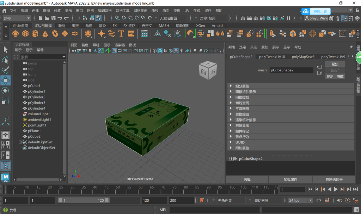Create a polygon torus from the shelf
361x214 pixels.
55,34
